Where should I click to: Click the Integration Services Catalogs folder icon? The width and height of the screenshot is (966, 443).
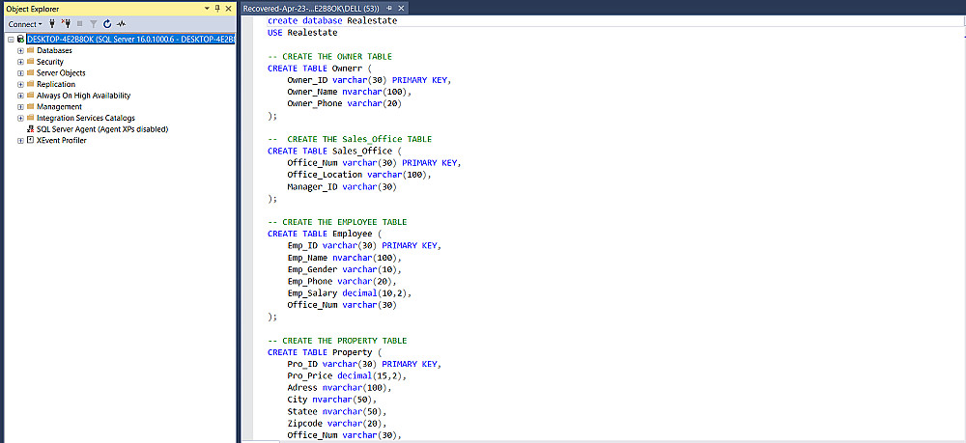click(x=30, y=118)
